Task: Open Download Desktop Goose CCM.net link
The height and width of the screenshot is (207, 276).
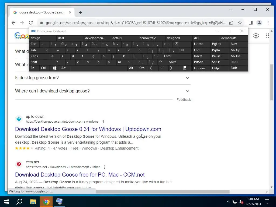Action: [x=80, y=175]
